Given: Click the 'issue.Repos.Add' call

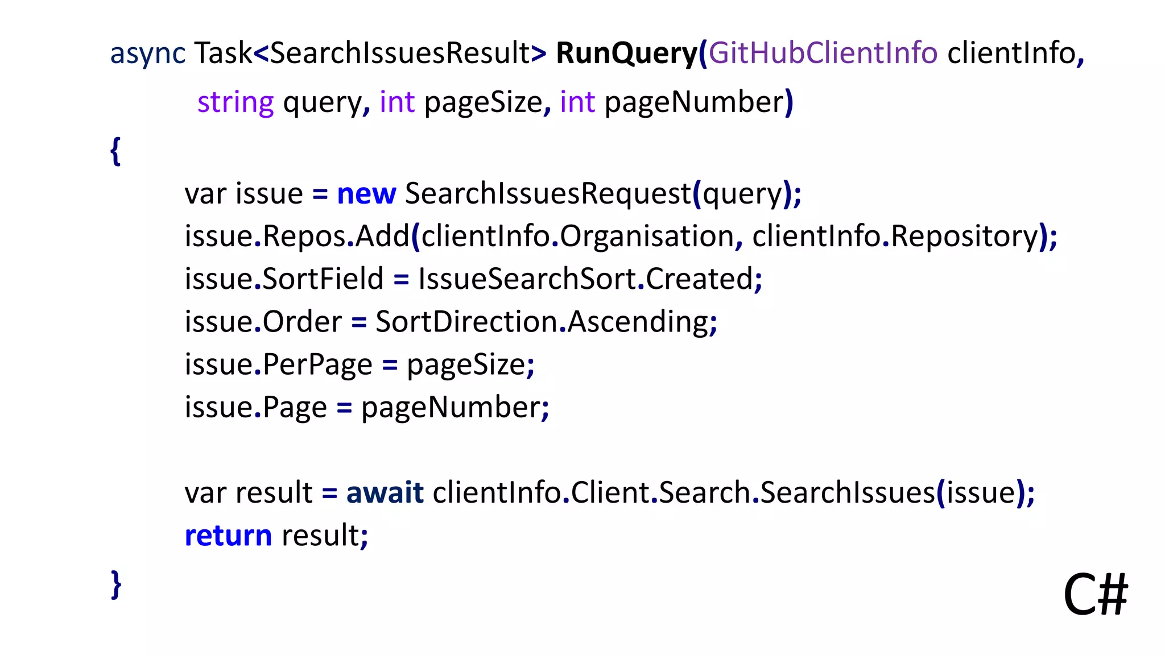Looking at the screenshot, I should tap(297, 236).
